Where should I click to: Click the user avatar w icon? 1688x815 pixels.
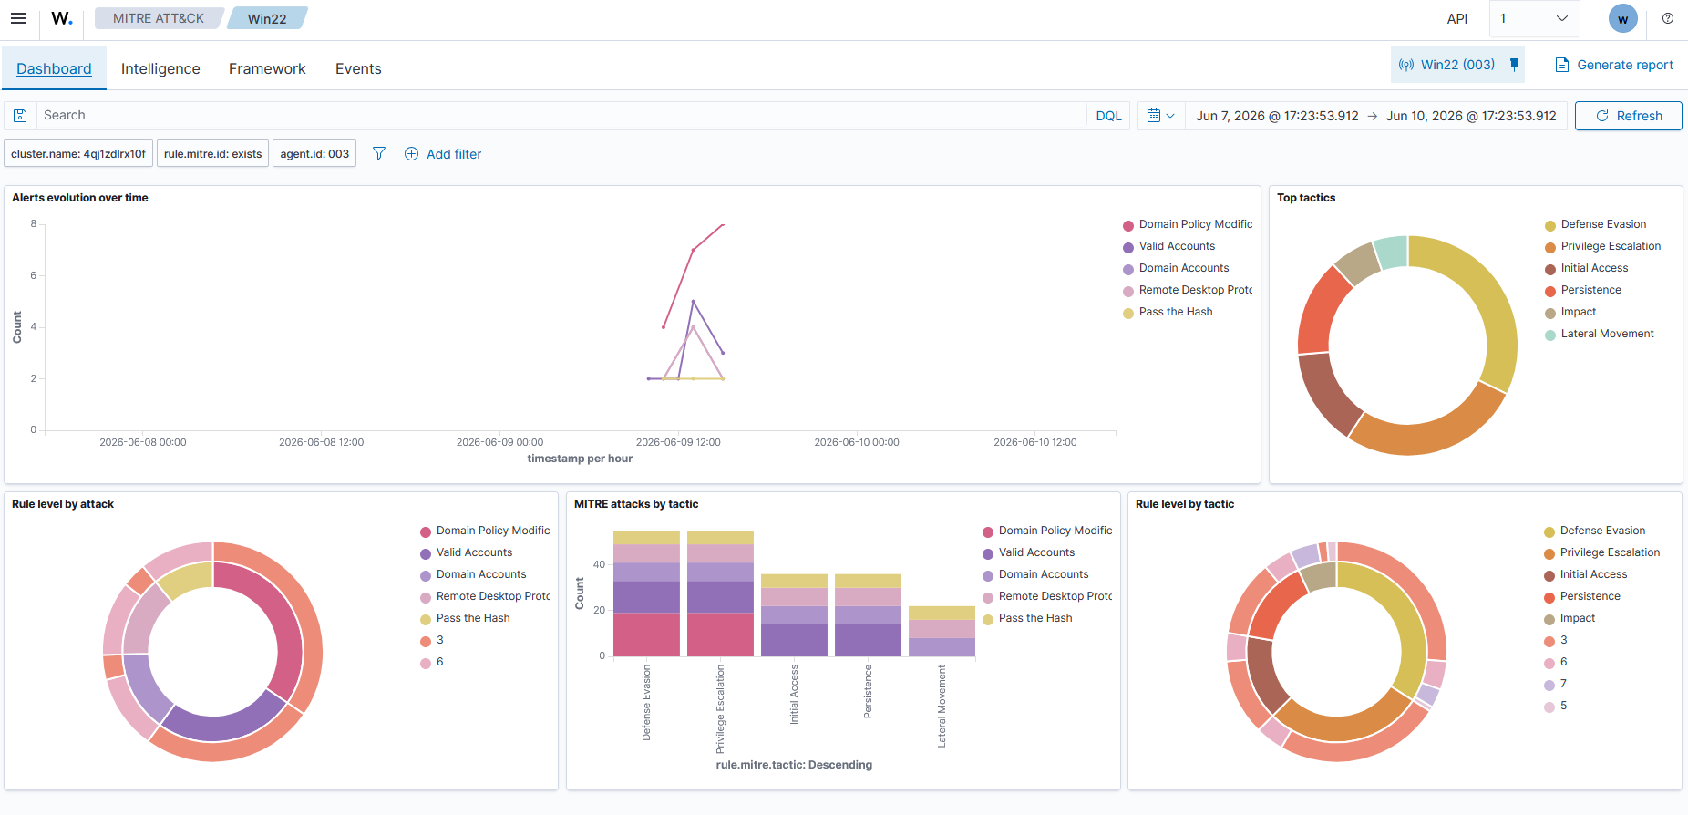coord(1623,18)
